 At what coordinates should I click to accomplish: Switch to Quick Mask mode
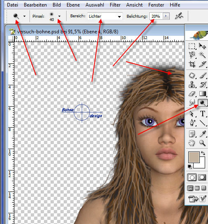pyautogui.click(x=202, y=177)
